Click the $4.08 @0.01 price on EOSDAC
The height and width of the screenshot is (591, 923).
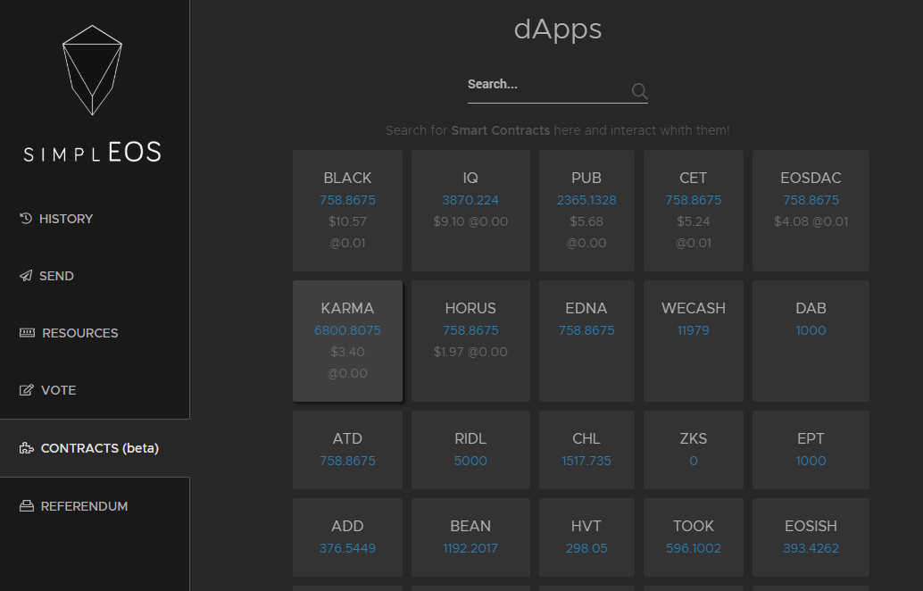[x=811, y=221]
